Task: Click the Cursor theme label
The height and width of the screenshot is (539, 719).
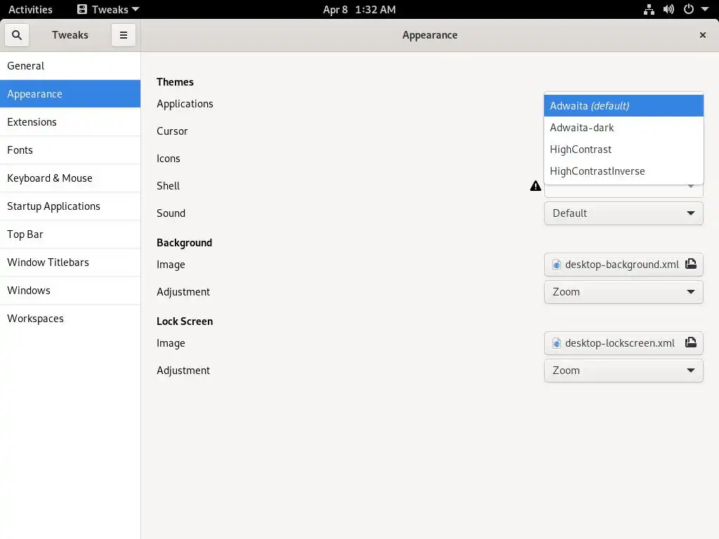Action: tap(172, 131)
